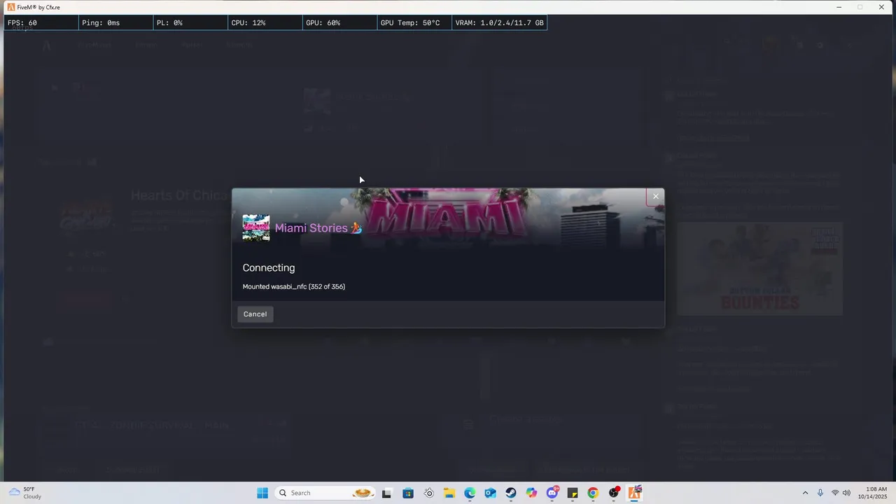Image resolution: width=896 pixels, height=504 pixels.
Task: Click the microphone icon in system tray
Action: point(820,493)
